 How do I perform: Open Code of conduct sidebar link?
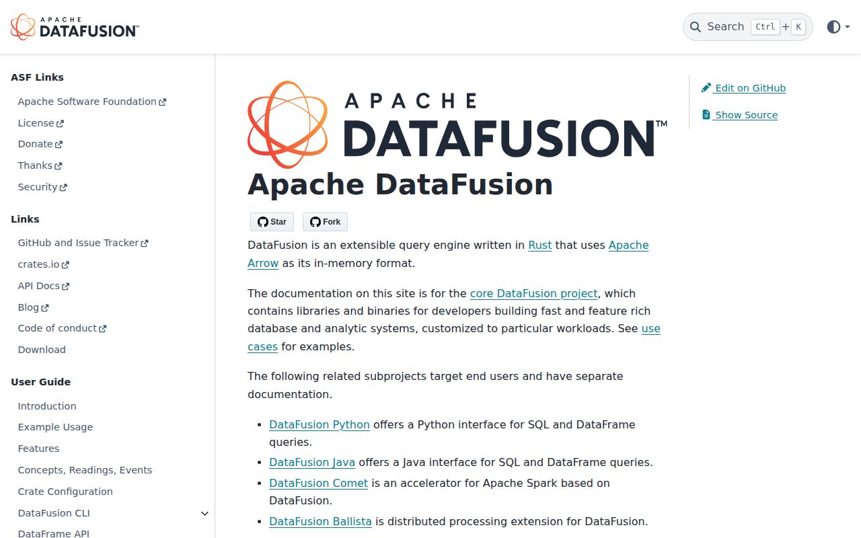(57, 328)
